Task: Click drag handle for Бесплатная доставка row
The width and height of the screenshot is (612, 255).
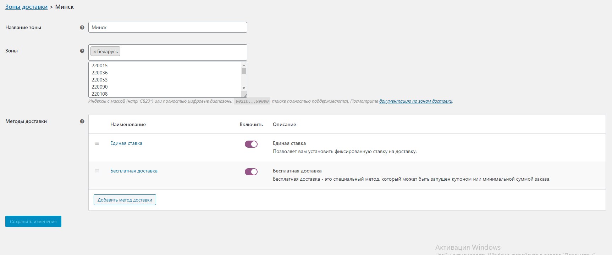Action: [x=97, y=171]
